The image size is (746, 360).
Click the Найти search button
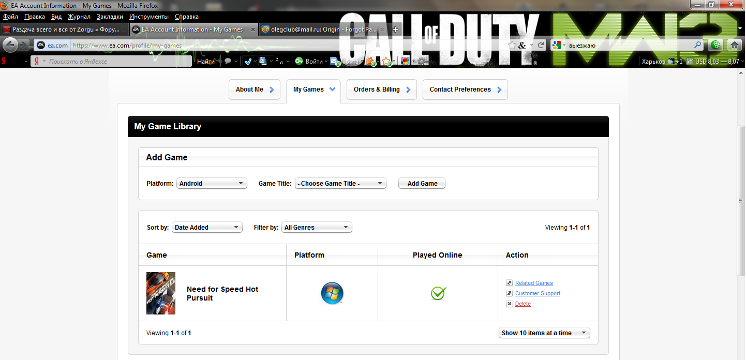pyautogui.click(x=206, y=61)
